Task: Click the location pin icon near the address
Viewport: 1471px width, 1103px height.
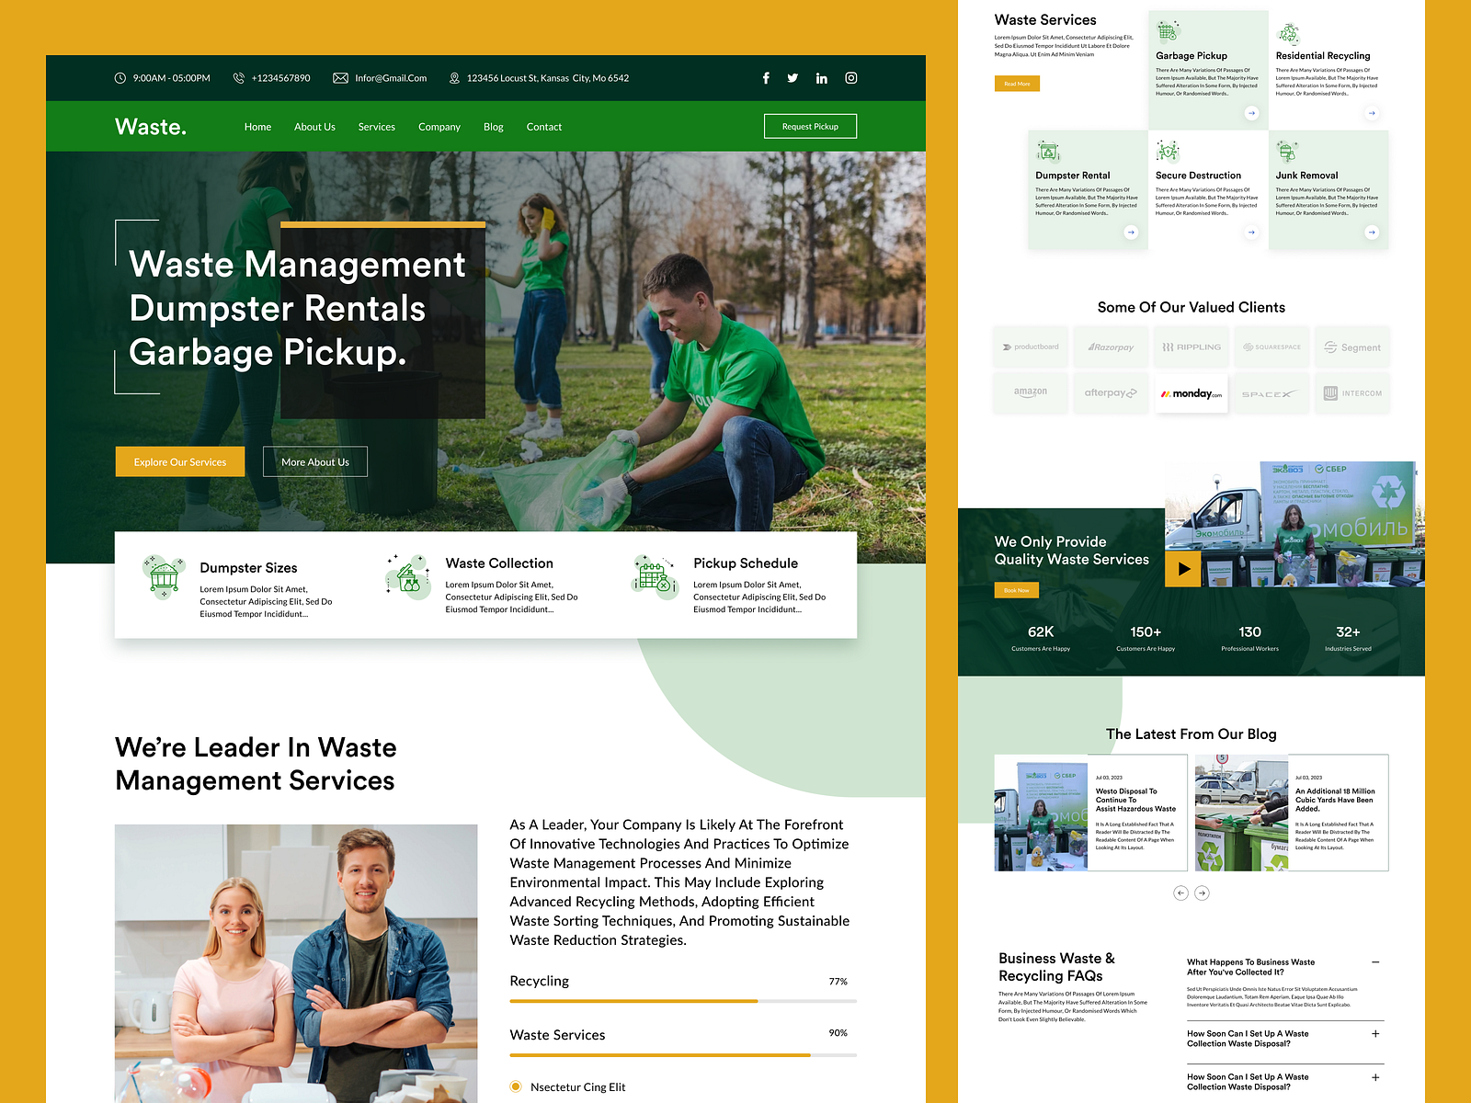Action: point(452,78)
